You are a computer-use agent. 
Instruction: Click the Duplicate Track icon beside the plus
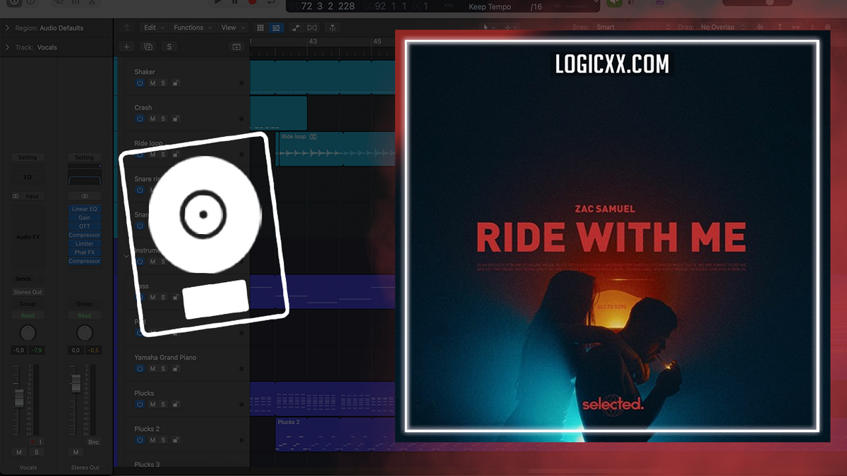point(148,47)
